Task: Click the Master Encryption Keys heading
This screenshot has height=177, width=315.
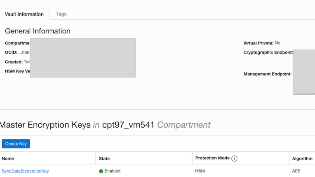Action: 45,125
